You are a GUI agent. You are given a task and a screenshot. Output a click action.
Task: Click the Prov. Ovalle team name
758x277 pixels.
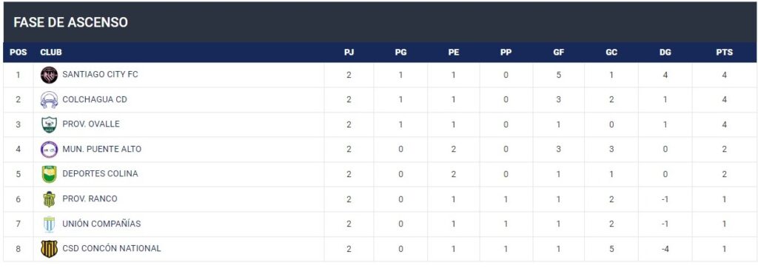click(91, 124)
